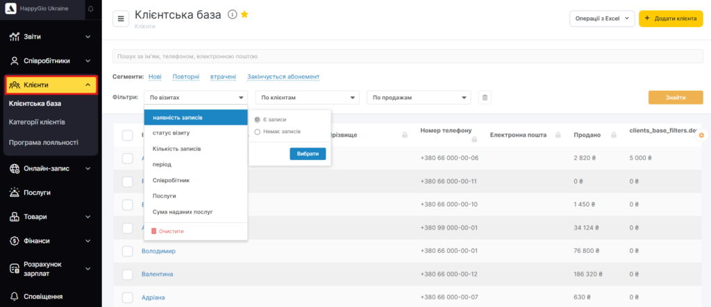Image resolution: width=711 pixels, height=307 pixels.
Task: Click the trash icon to clear filters
Action: (x=485, y=98)
